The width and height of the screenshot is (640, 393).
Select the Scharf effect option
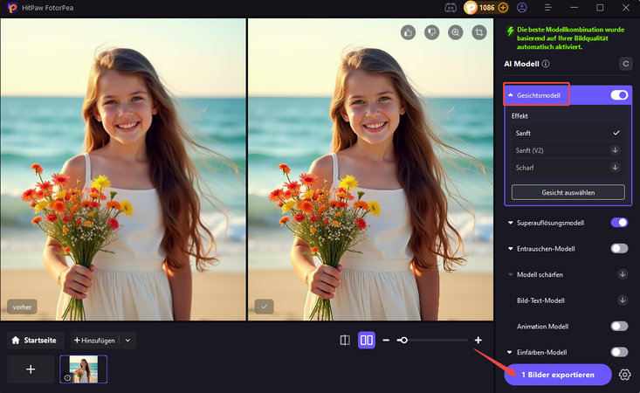point(568,168)
